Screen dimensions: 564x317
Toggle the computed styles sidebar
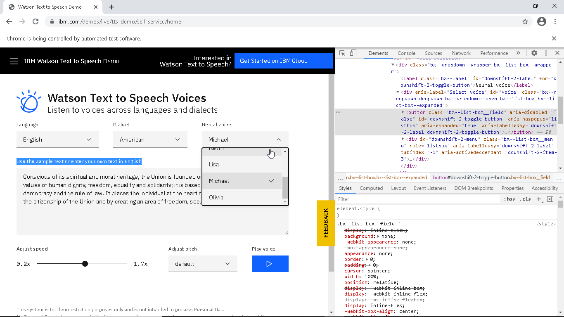pyautogui.click(x=550, y=199)
